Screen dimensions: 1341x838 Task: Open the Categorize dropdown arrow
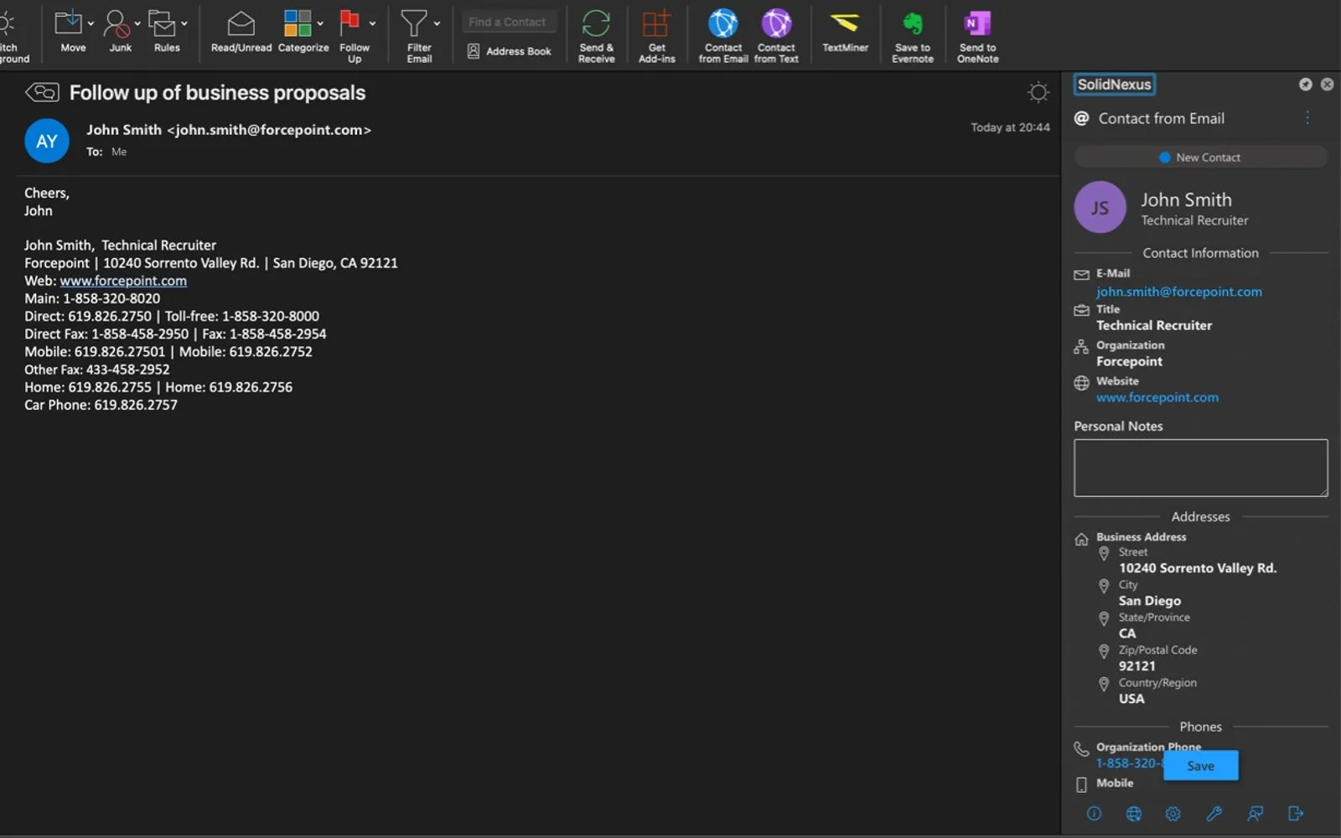(x=320, y=23)
